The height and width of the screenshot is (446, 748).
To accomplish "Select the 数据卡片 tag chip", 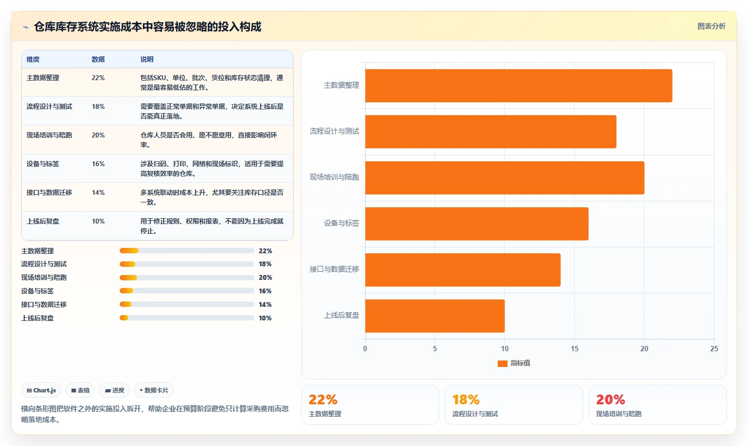I will pos(154,390).
